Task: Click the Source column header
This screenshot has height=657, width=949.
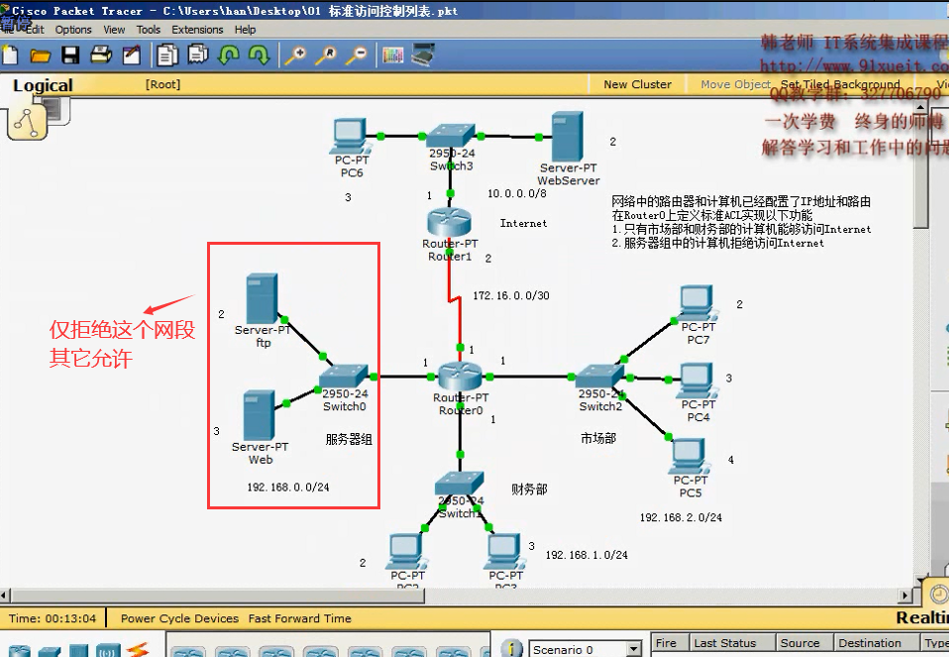Action: [x=804, y=643]
